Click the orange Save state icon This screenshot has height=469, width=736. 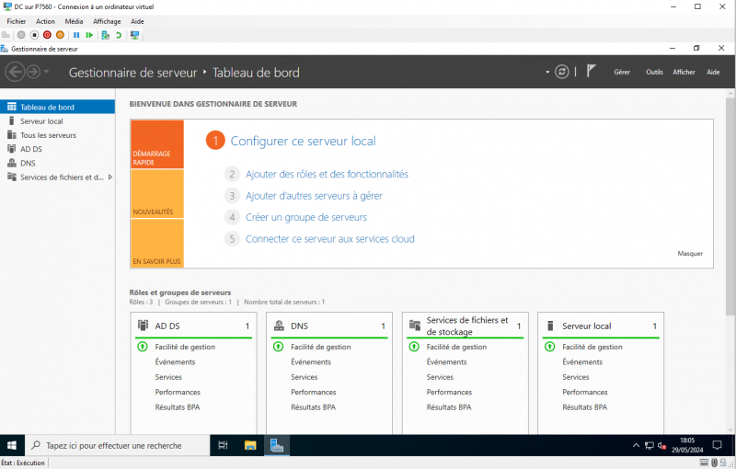tap(60, 35)
